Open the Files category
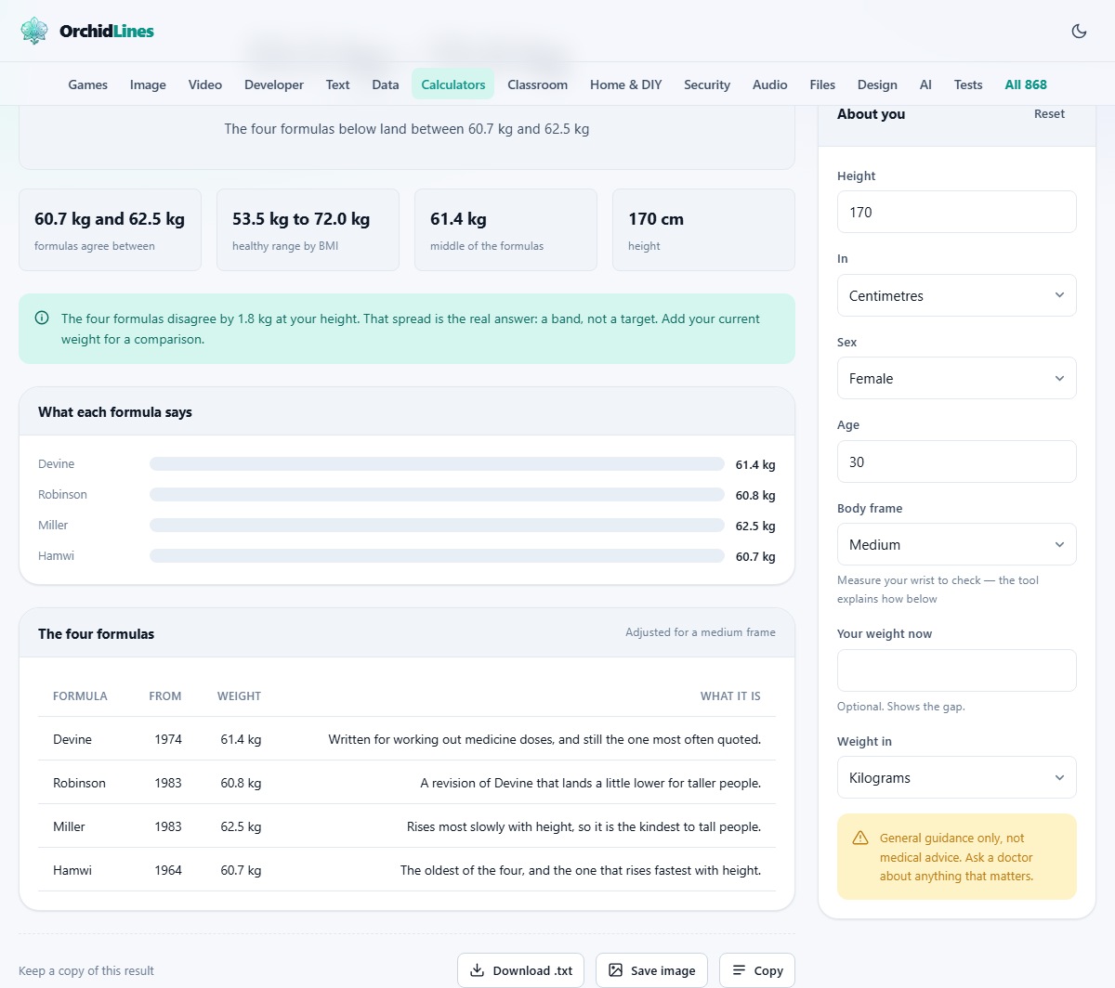The image size is (1115, 988). coord(822,84)
